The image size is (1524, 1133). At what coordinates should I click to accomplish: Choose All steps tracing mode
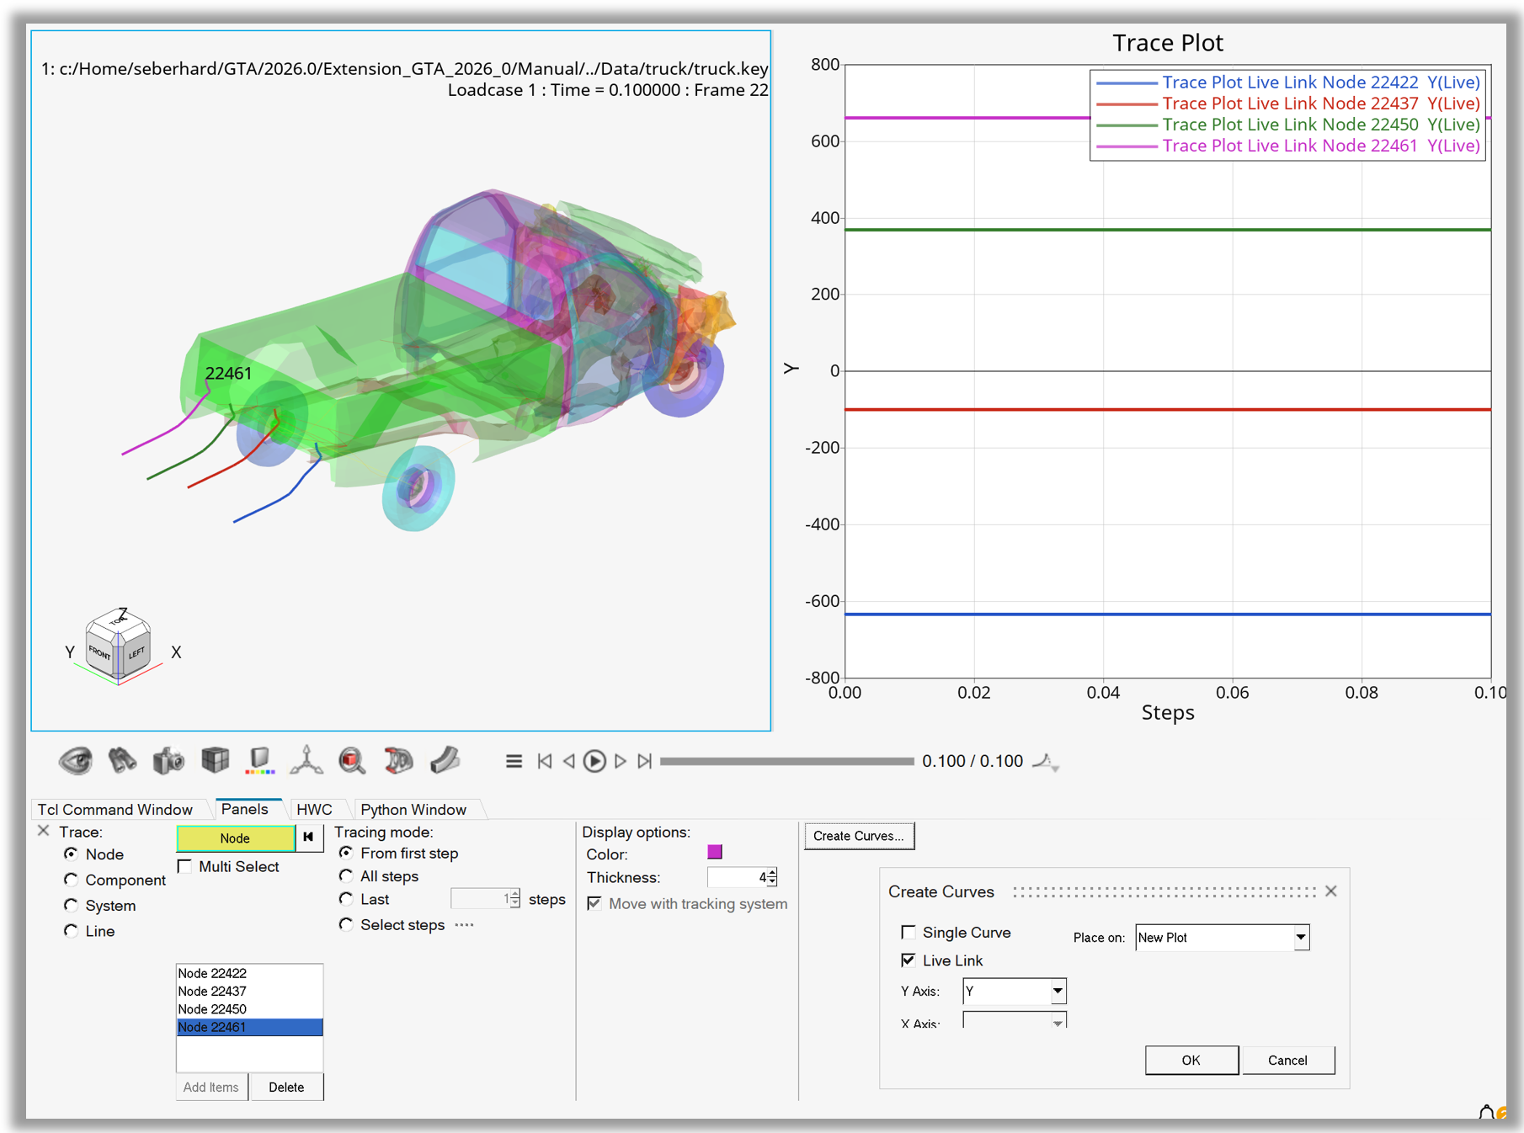tap(346, 875)
